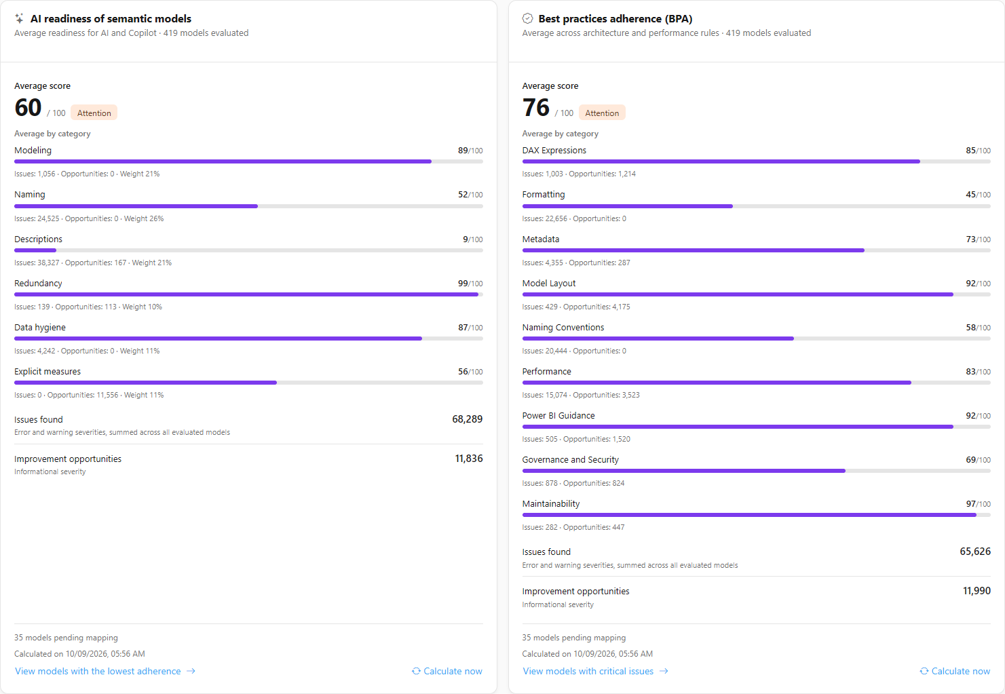Click "Issues: 24,525 · Opportunities: 0 · Weight 26%" text
Viewport: 1005px width, 694px height.
(x=89, y=218)
